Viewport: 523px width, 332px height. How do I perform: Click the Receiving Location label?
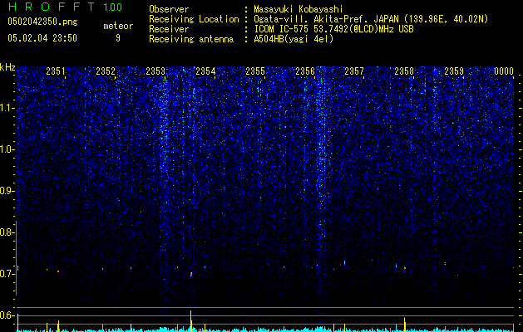194,19
